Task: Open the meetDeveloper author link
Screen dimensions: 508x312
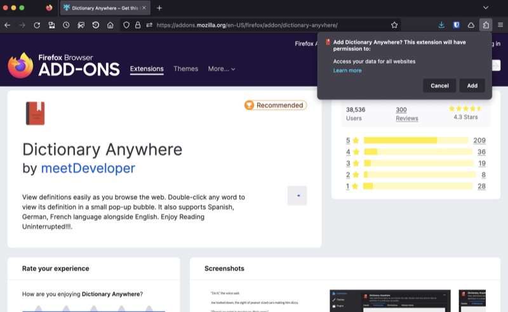Action: tap(88, 168)
